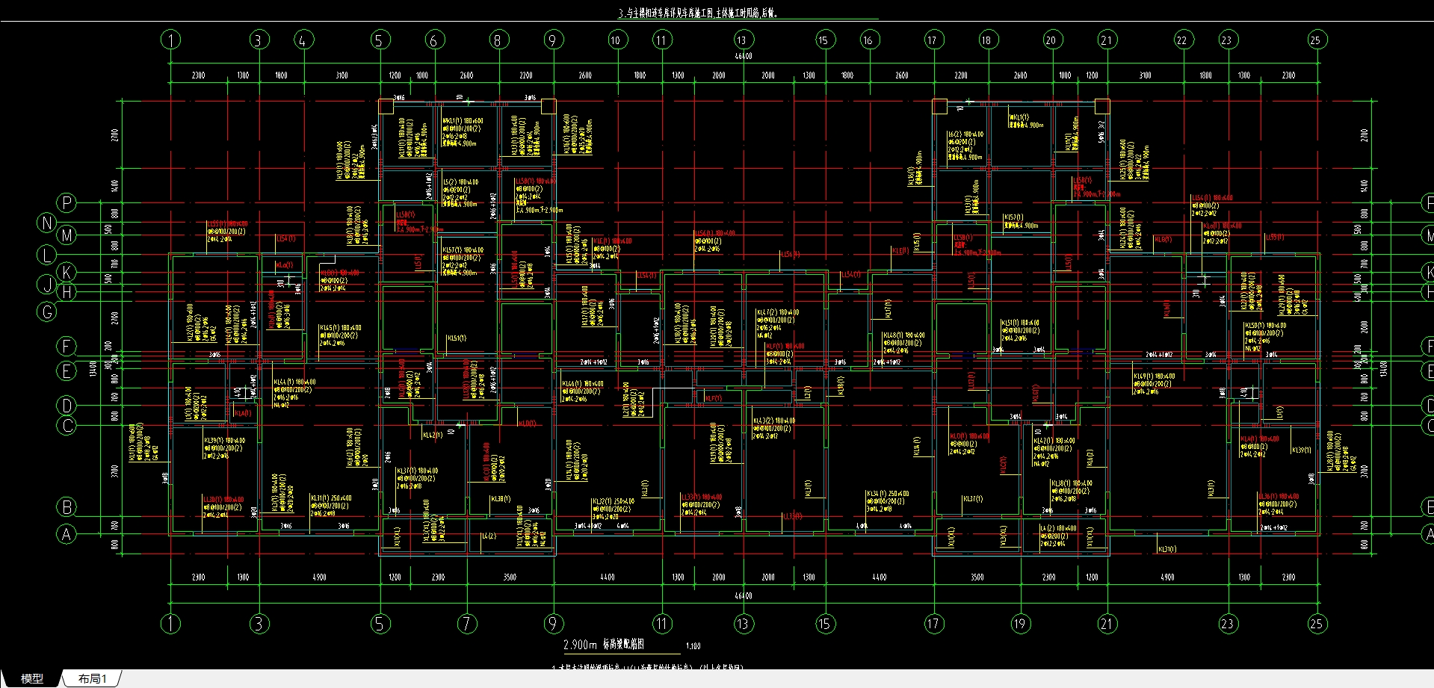Select the drawing title 2.900m 标高梁配筋图
This screenshot has height=688, width=1434.
[x=604, y=644]
